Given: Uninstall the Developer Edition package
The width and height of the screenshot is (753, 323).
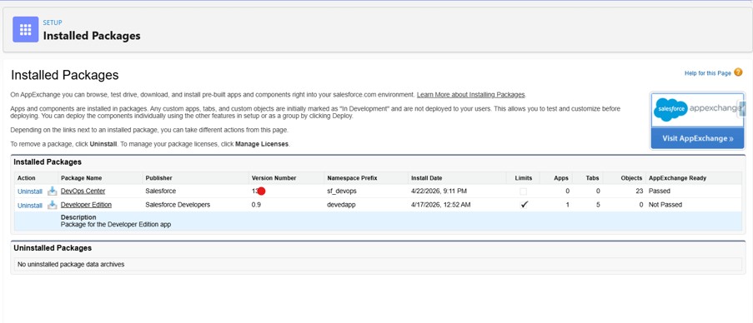Looking at the screenshot, I should click(30, 205).
